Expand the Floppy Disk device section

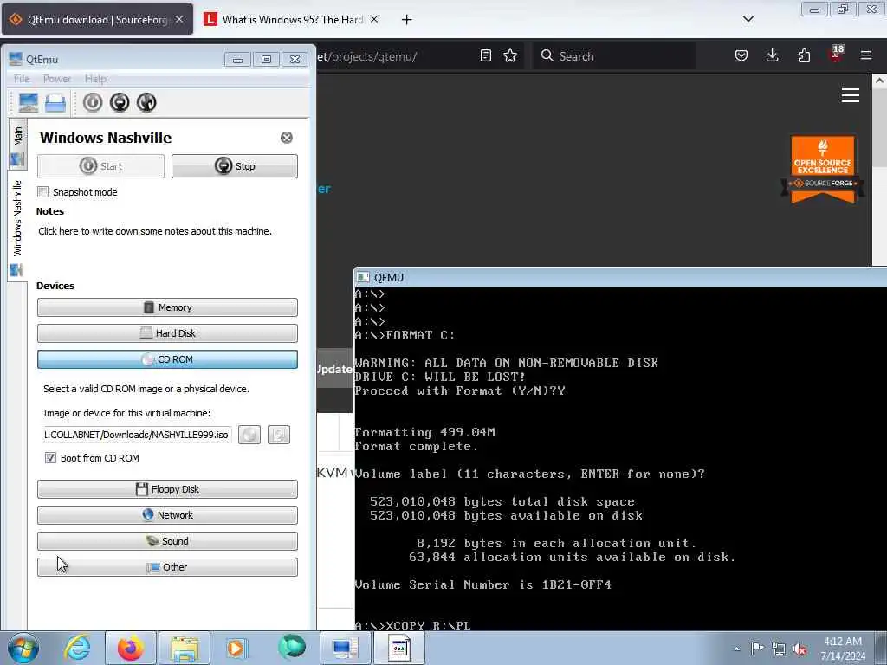(x=167, y=489)
